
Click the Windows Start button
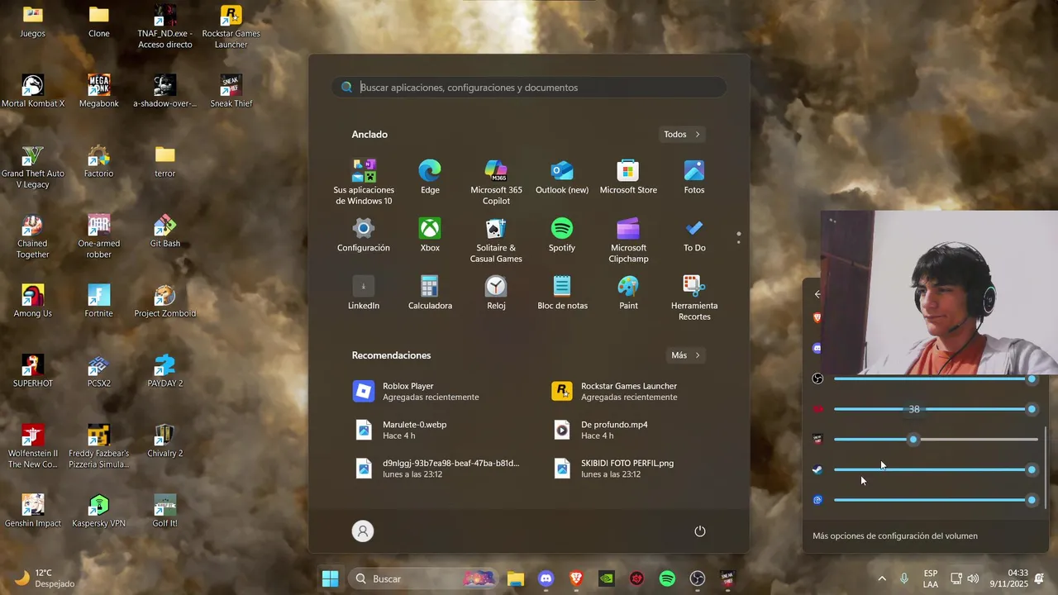(330, 578)
